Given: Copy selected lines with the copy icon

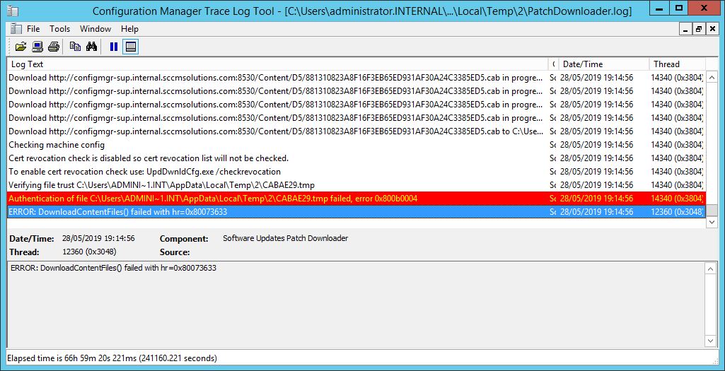Looking at the screenshot, I should (x=75, y=47).
